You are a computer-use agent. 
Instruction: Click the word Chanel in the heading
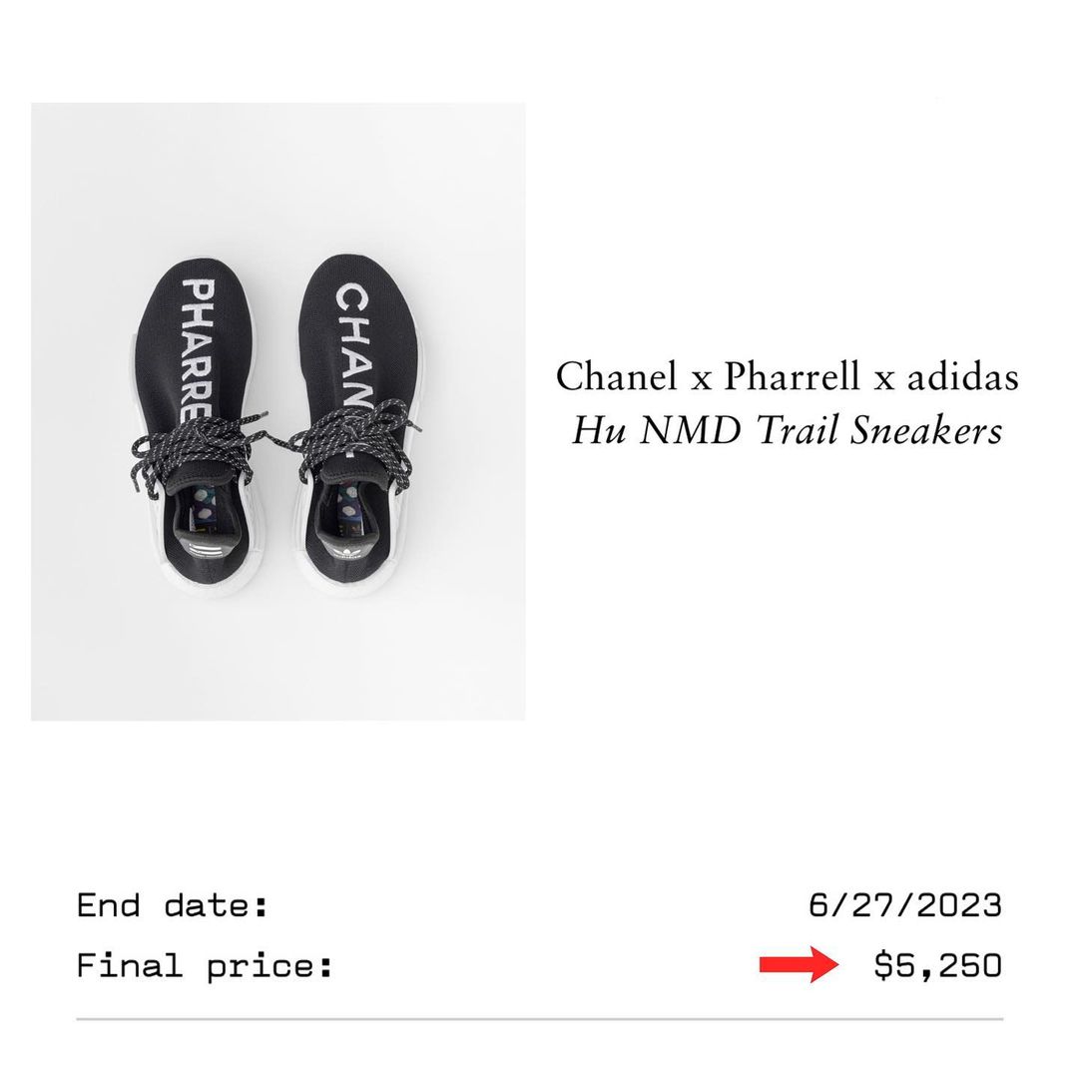click(616, 376)
